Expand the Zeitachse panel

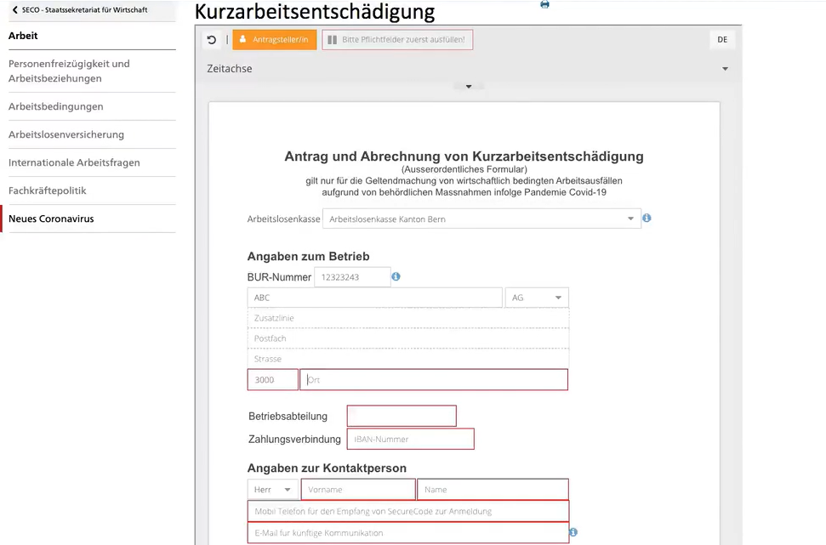(x=725, y=69)
